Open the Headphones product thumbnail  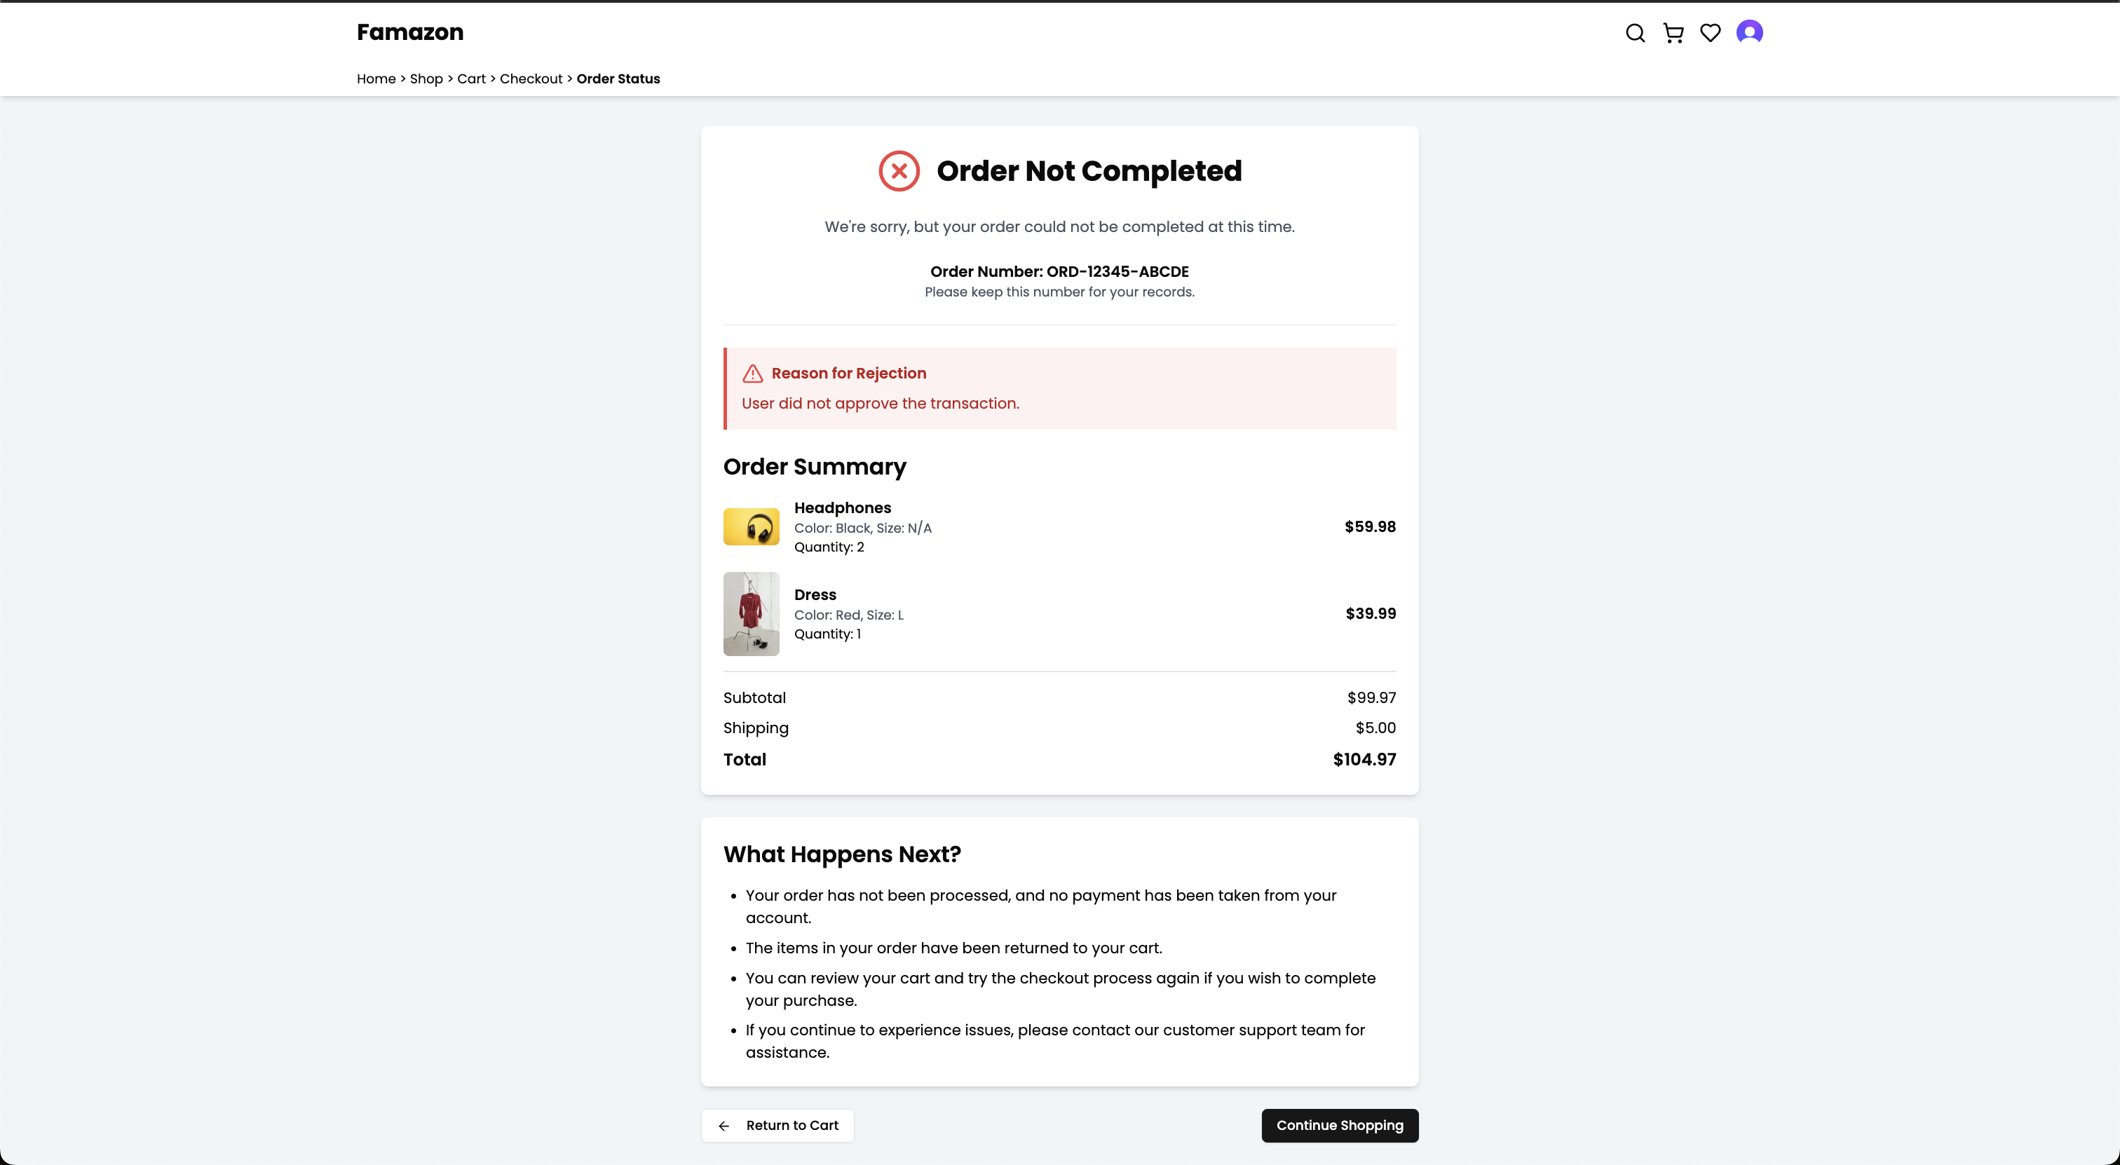tap(752, 526)
